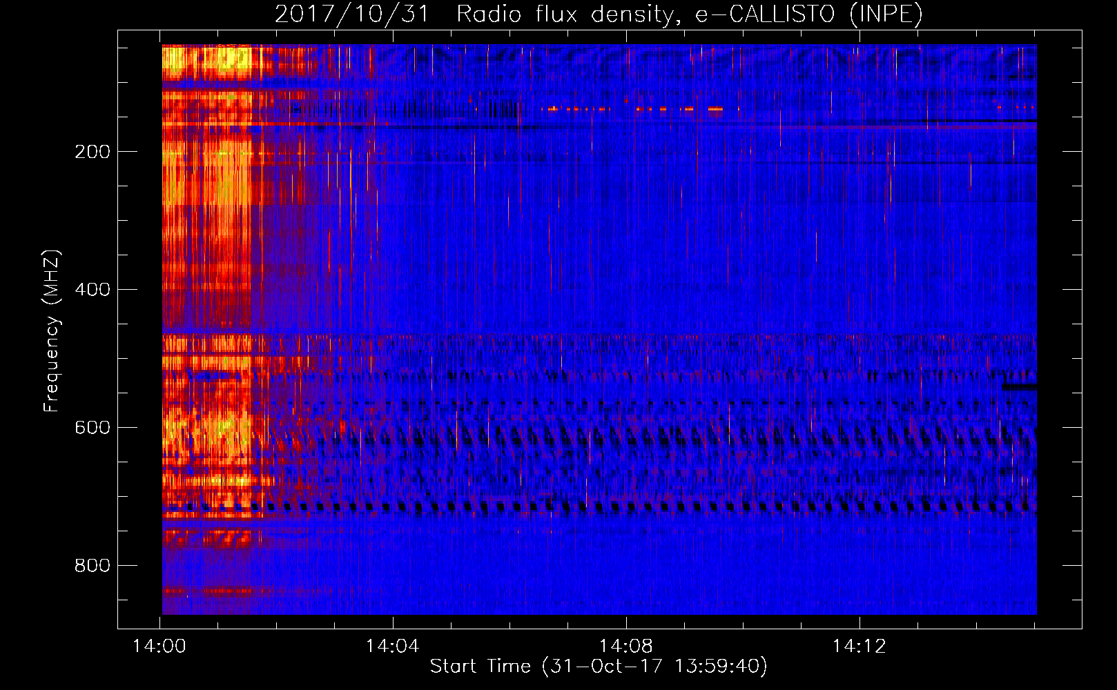Click the "400" frequency tick label
1117x690 pixels.
click(93, 290)
